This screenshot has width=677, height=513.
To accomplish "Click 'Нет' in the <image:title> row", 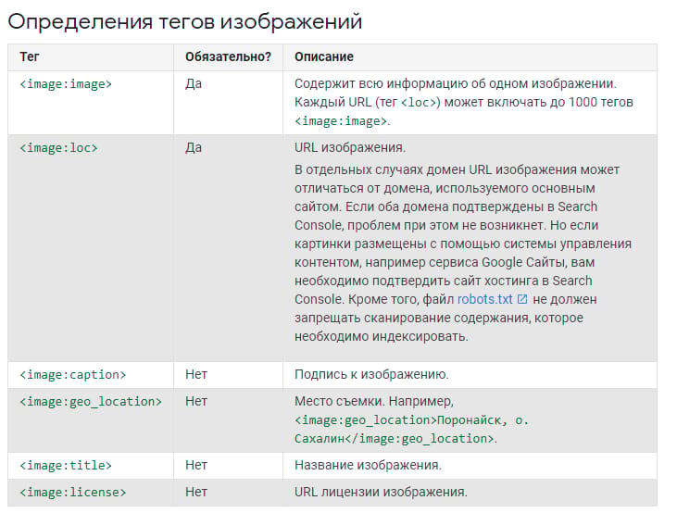I will pyautogui.click(x=196, y=465).
